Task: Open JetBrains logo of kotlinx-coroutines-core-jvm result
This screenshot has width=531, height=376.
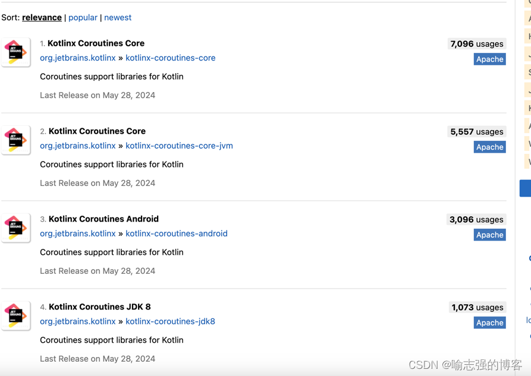Action: click(16, 140)
